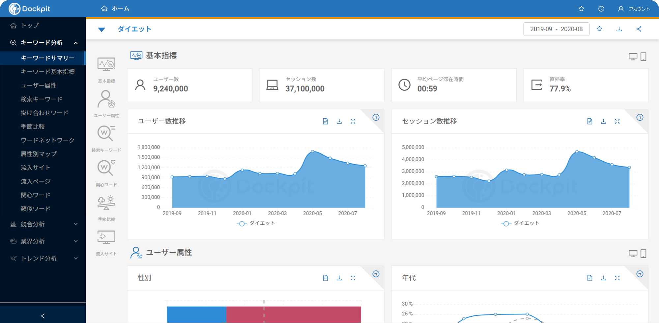Expand the トレンド分析 sidebar section
The image size is (659, 323).
(x=43, y=258)
